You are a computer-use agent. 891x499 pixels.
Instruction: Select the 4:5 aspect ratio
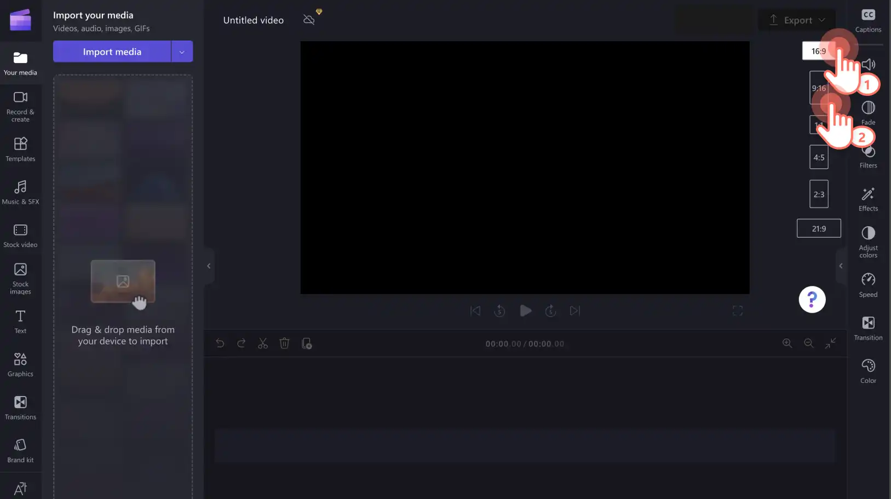(x=819, y=157)
